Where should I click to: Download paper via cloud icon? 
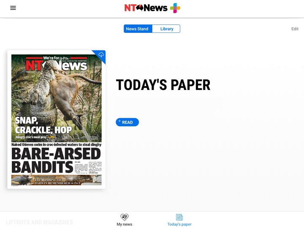[x=101, y=54]
